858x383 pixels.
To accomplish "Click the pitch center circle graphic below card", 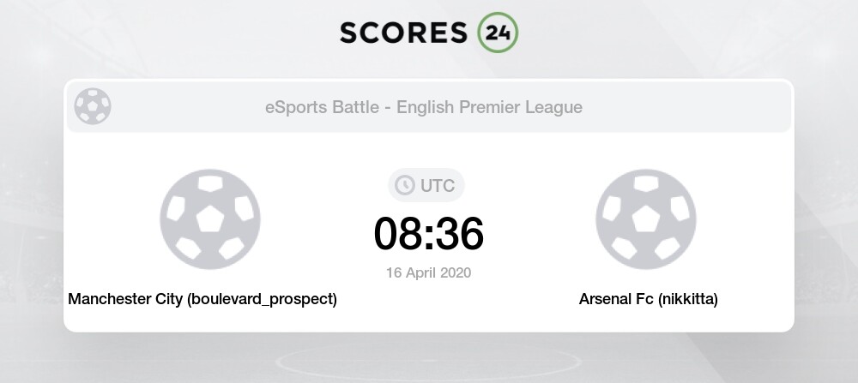I will 428,361.
